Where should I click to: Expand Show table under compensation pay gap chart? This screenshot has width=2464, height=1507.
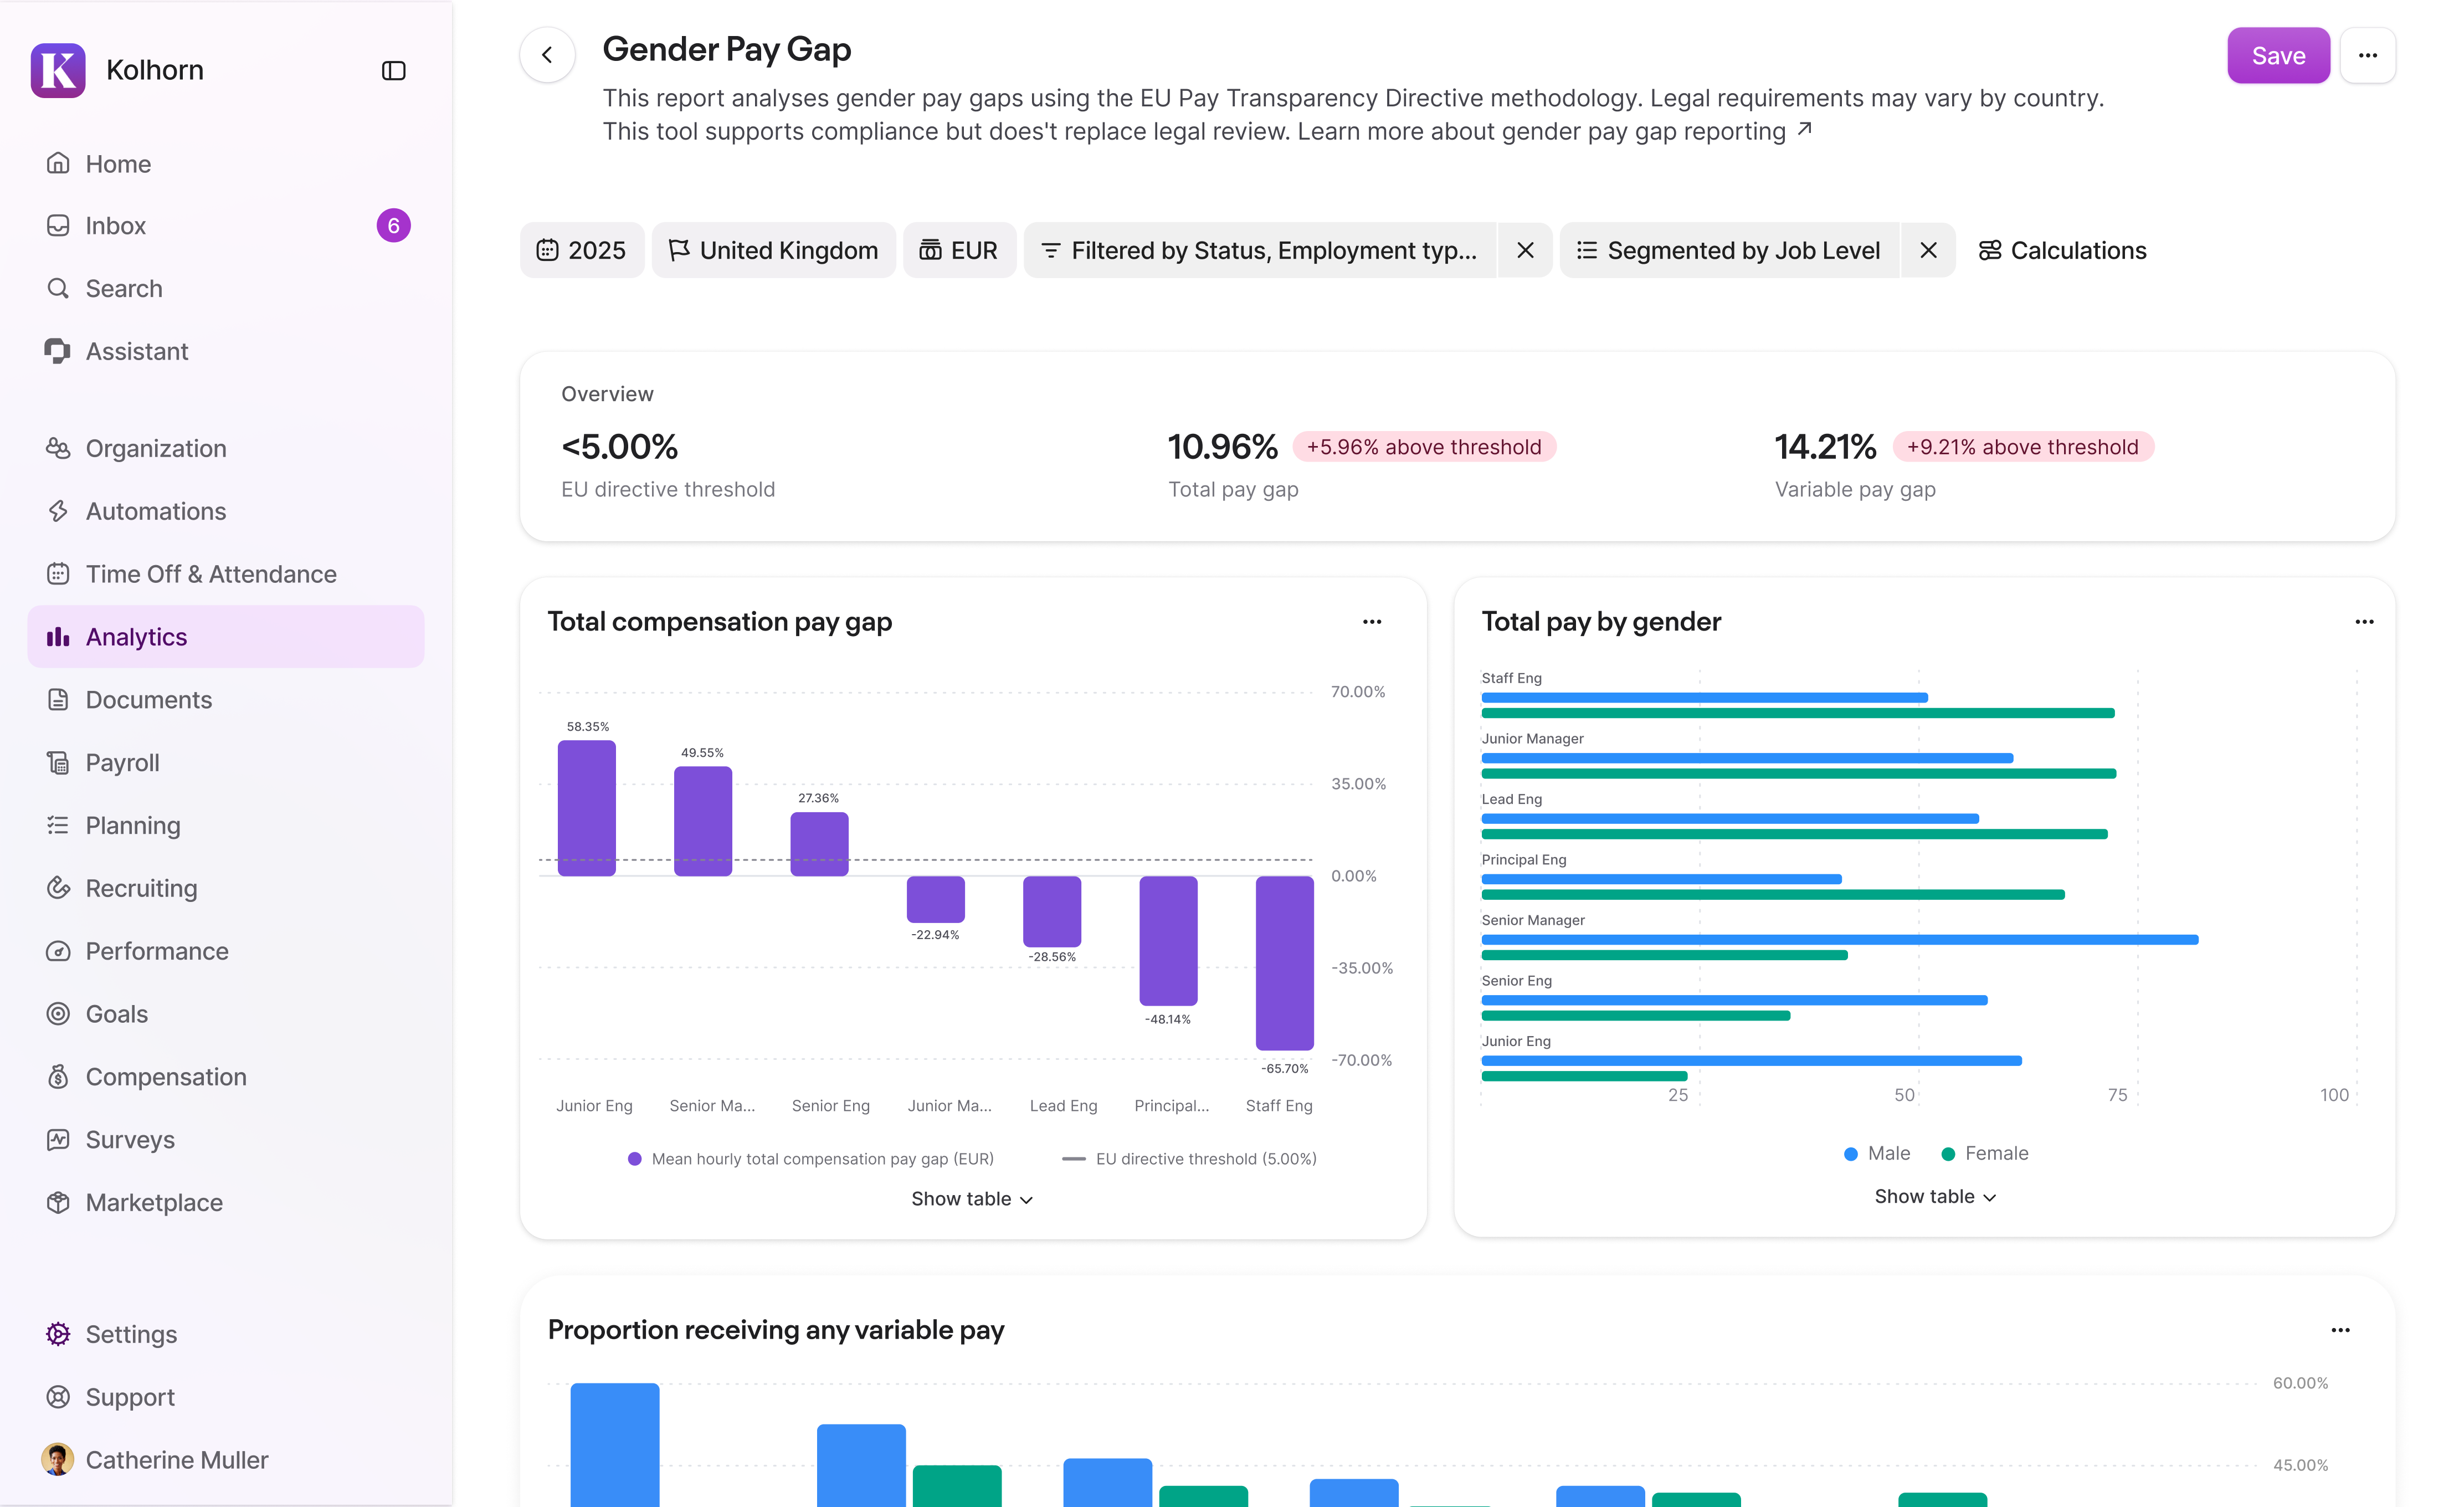972,1198
